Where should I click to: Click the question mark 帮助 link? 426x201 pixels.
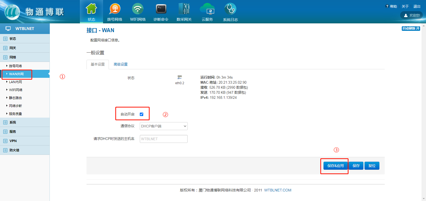tap(391, 6)
